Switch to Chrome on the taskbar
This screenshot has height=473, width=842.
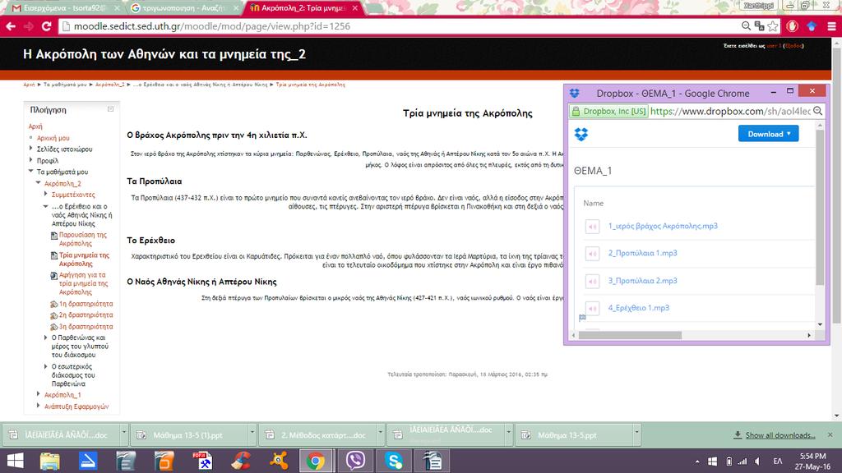click(316, 461)
